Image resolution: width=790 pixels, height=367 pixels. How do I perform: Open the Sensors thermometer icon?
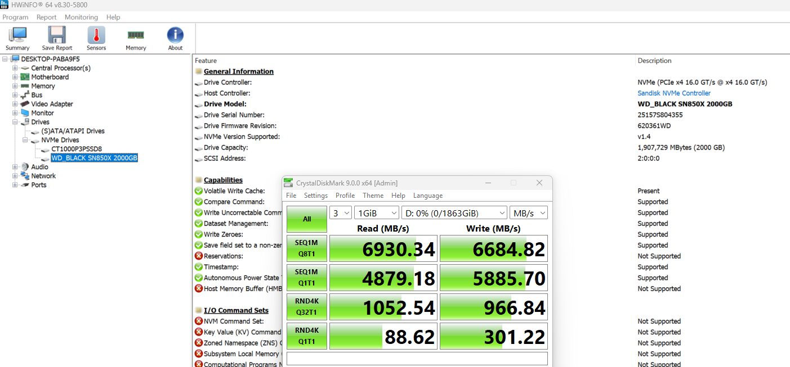pos(96,35)
